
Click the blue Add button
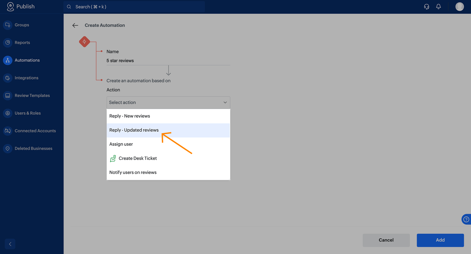click(440, 240)
